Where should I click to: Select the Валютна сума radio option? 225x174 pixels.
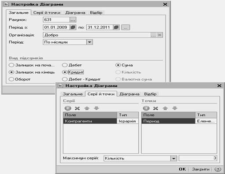coord(134,79)
